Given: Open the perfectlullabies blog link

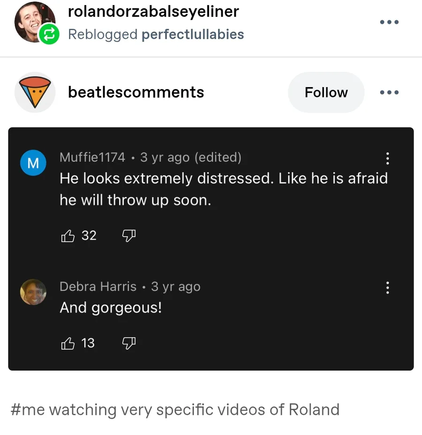Looking at the screenshot, I should [x=193, y=34].
